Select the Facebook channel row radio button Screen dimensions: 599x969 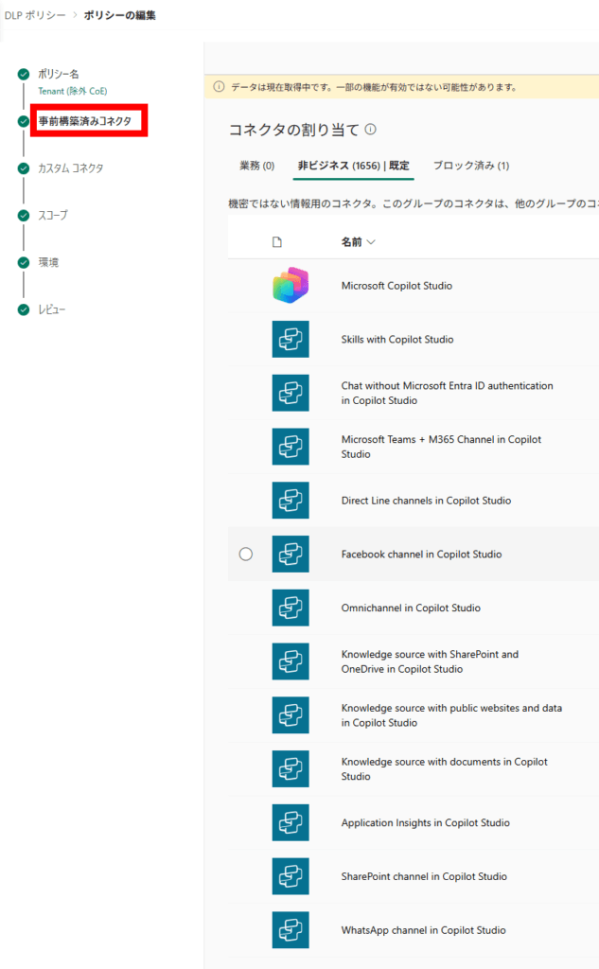tap(246, 555)
